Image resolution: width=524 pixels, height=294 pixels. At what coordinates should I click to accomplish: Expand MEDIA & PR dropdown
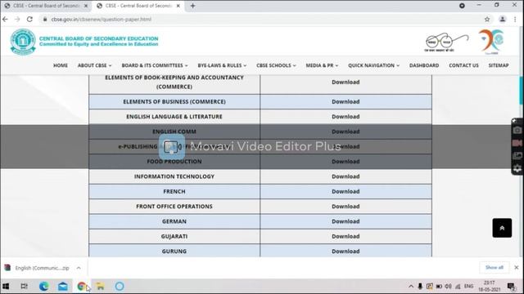tap(322, 65)
